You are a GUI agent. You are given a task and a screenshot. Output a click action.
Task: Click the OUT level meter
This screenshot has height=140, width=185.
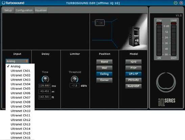[x=174, y=40]
